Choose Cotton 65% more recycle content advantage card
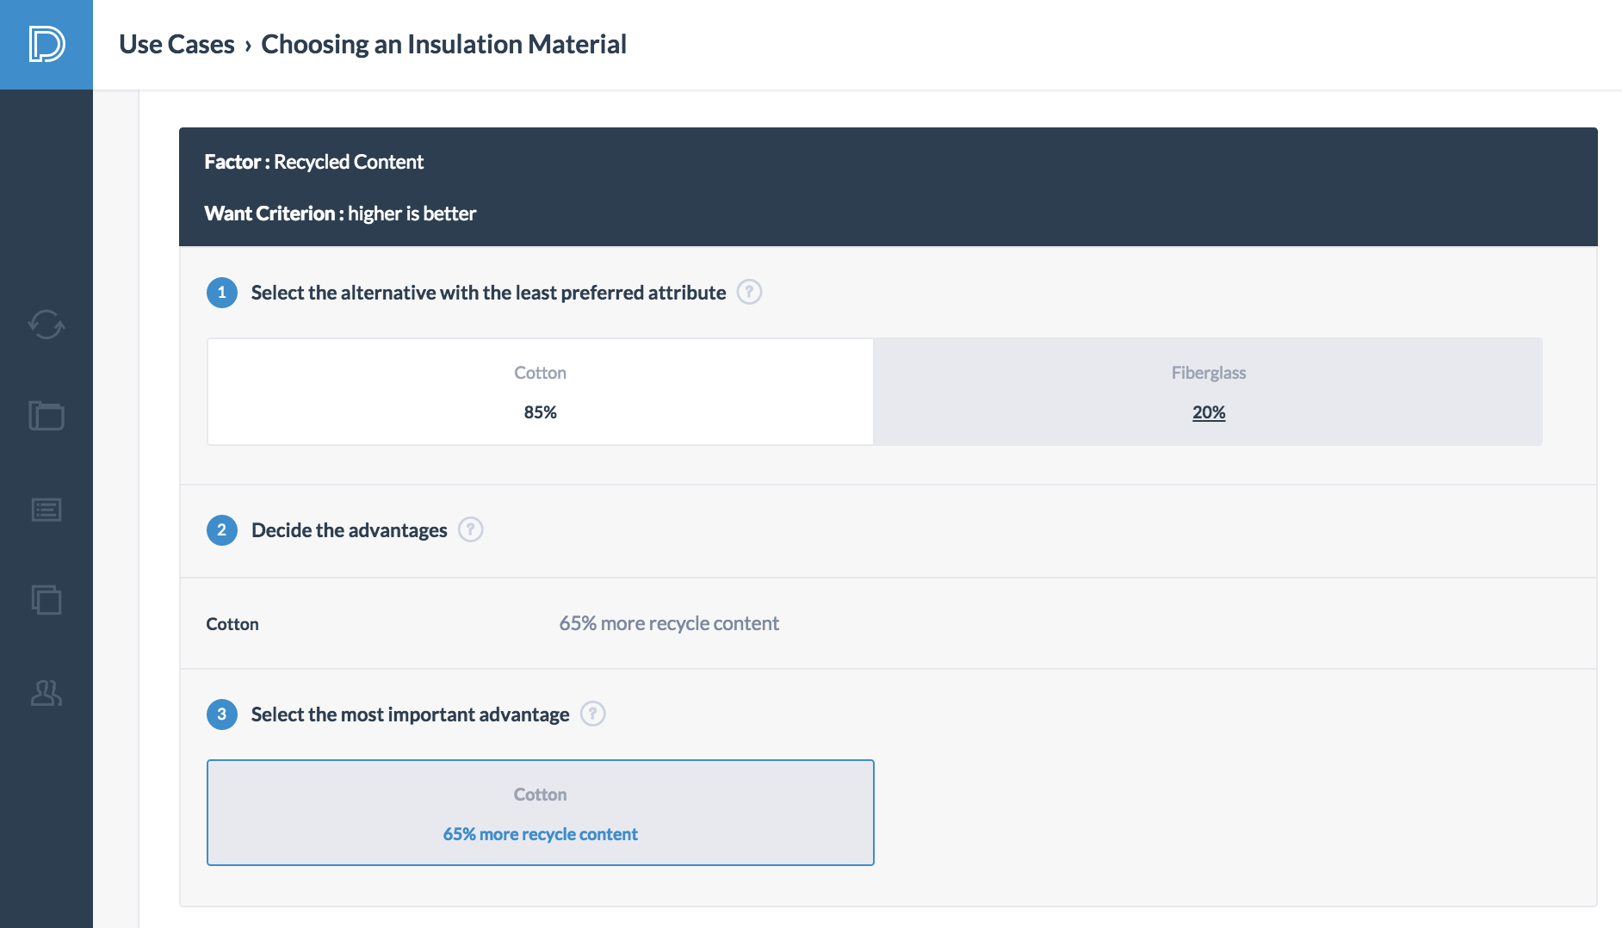 coord(541,813)
